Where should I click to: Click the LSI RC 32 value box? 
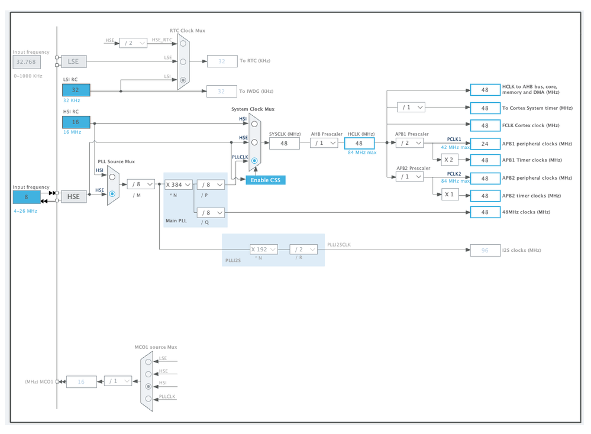click(x=76, y=90)
